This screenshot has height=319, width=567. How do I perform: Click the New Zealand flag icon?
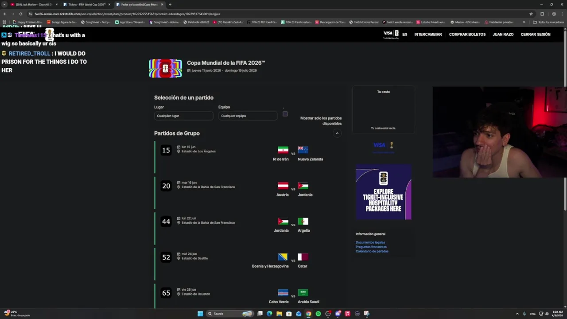tap(303, 150)
